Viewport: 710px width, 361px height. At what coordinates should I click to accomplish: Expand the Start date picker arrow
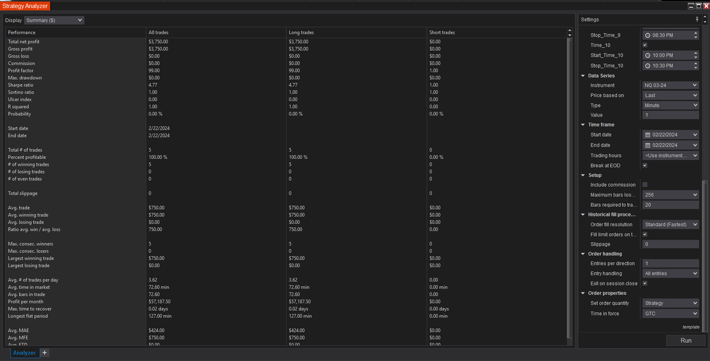pos(695,135)
